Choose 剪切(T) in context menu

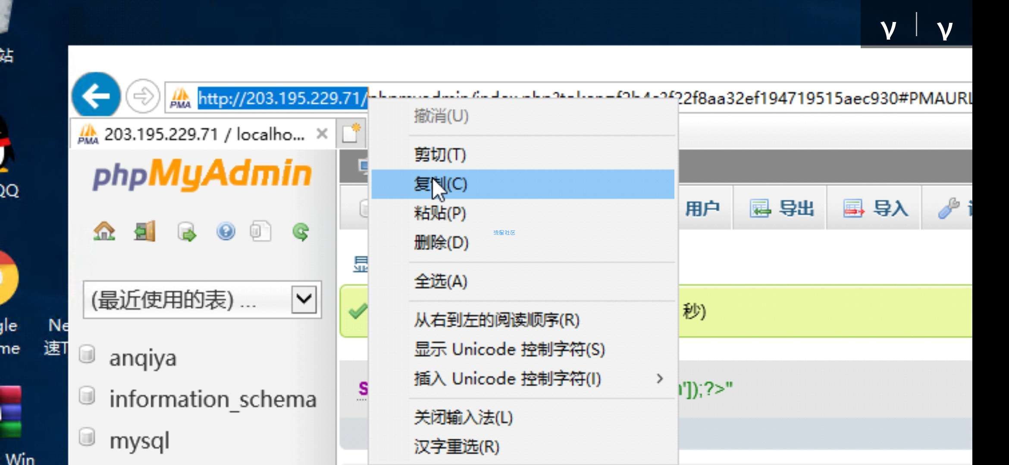(x=523, y=155)
